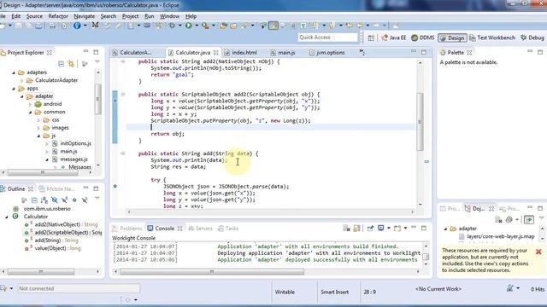547x307 pixels.
Task: Click the Scroll Lock icon in Console
Action: tap(357, 229)
